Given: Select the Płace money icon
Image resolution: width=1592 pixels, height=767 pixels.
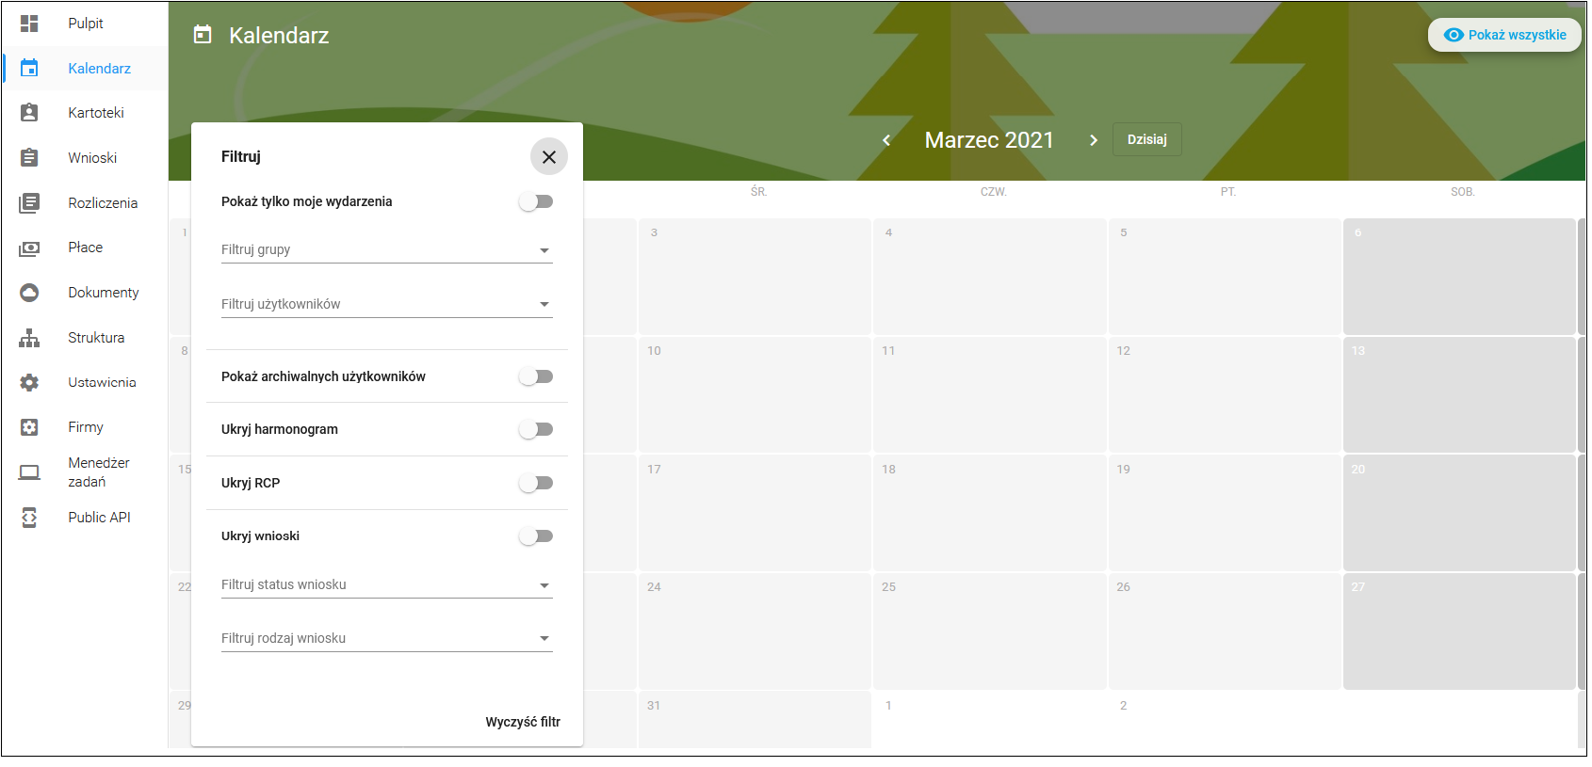Looking at the screenshot, I should tap(29, 248).
